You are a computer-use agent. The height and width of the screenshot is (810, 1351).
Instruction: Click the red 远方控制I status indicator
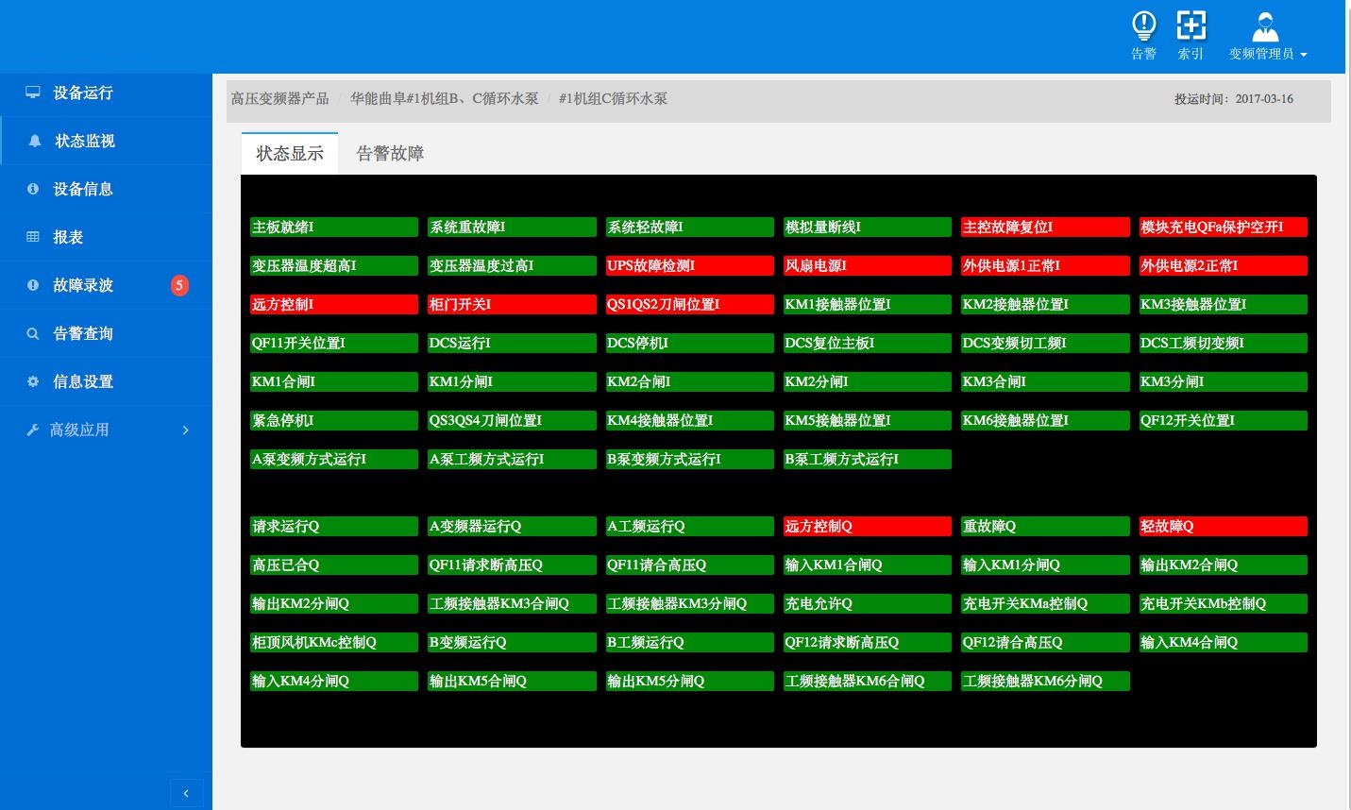click(333, 304)
